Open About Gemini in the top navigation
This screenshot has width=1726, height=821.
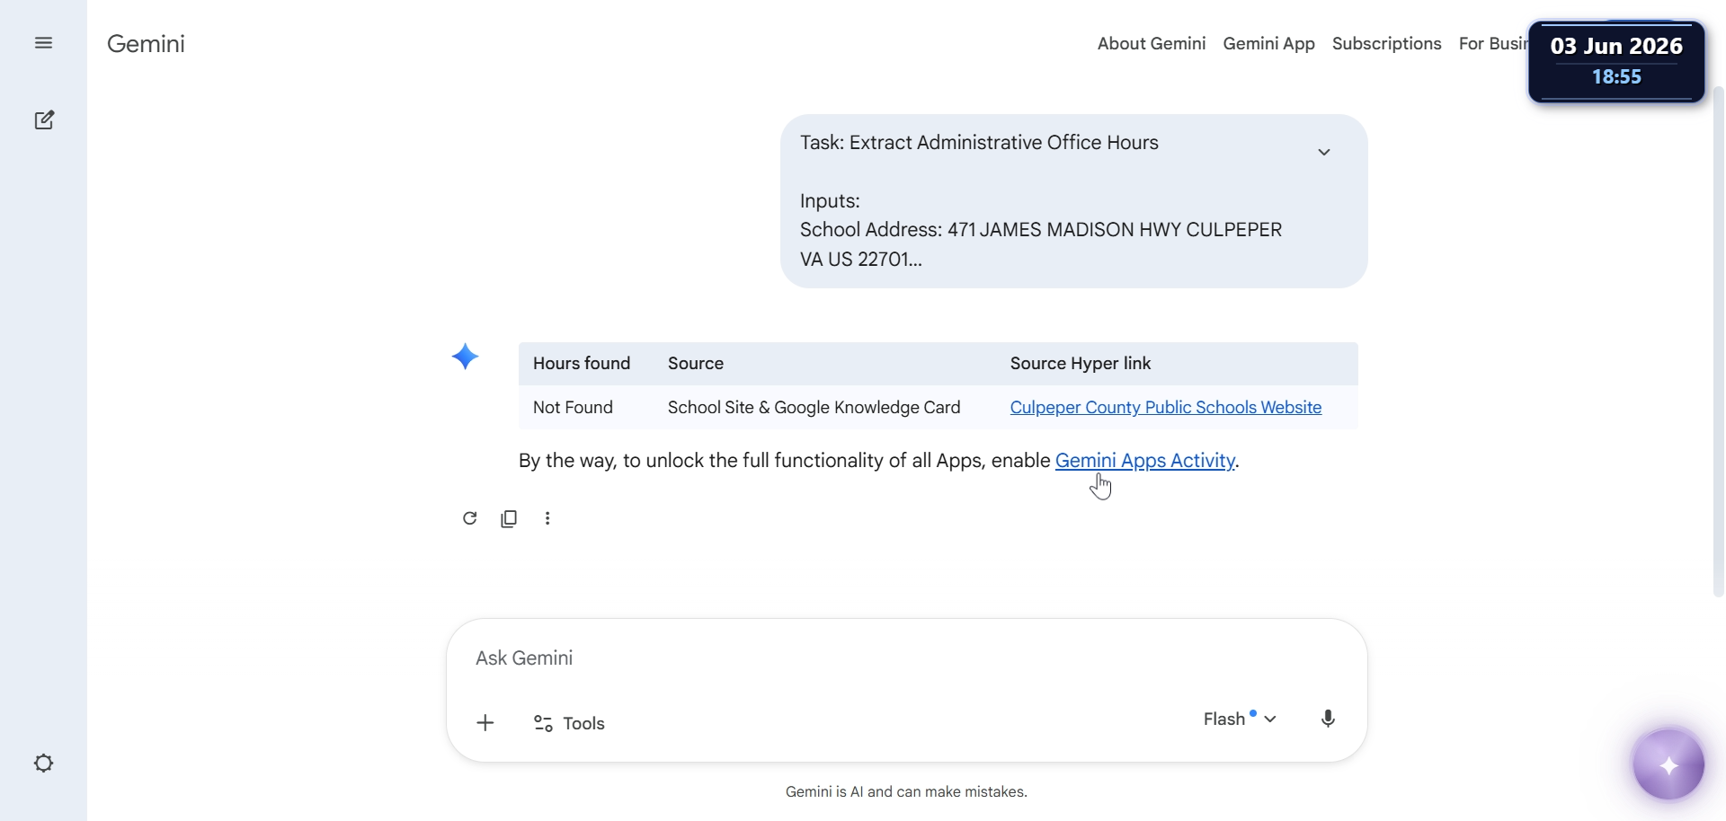click(1152, 43)
